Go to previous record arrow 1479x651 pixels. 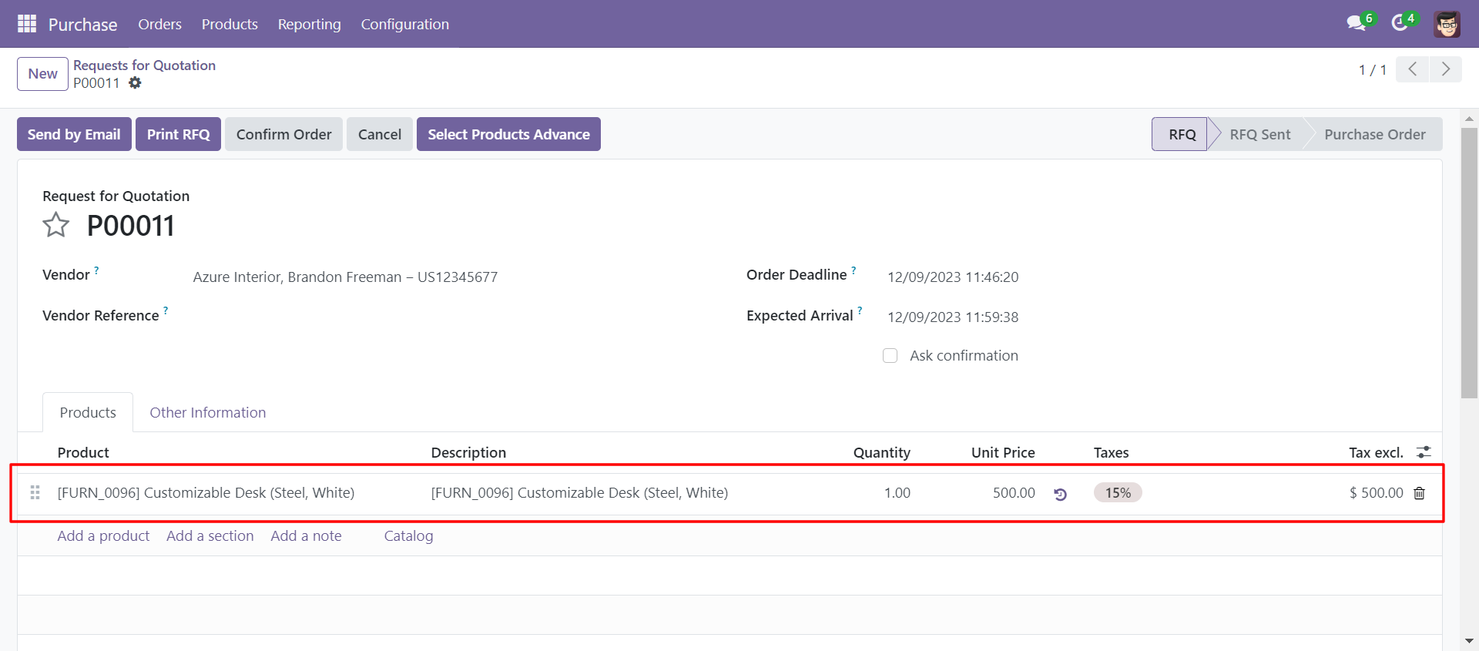(x=1412, y=69)
